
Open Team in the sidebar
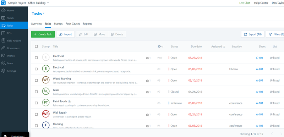point(14,63)
